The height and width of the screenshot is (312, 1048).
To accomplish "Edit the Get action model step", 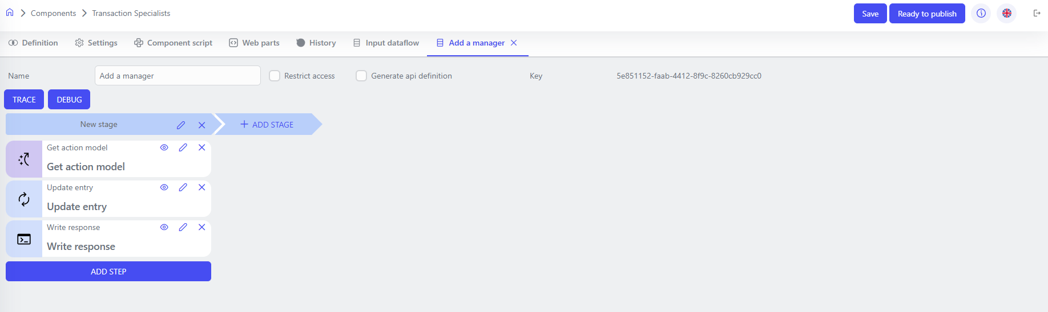I will 183,147.
